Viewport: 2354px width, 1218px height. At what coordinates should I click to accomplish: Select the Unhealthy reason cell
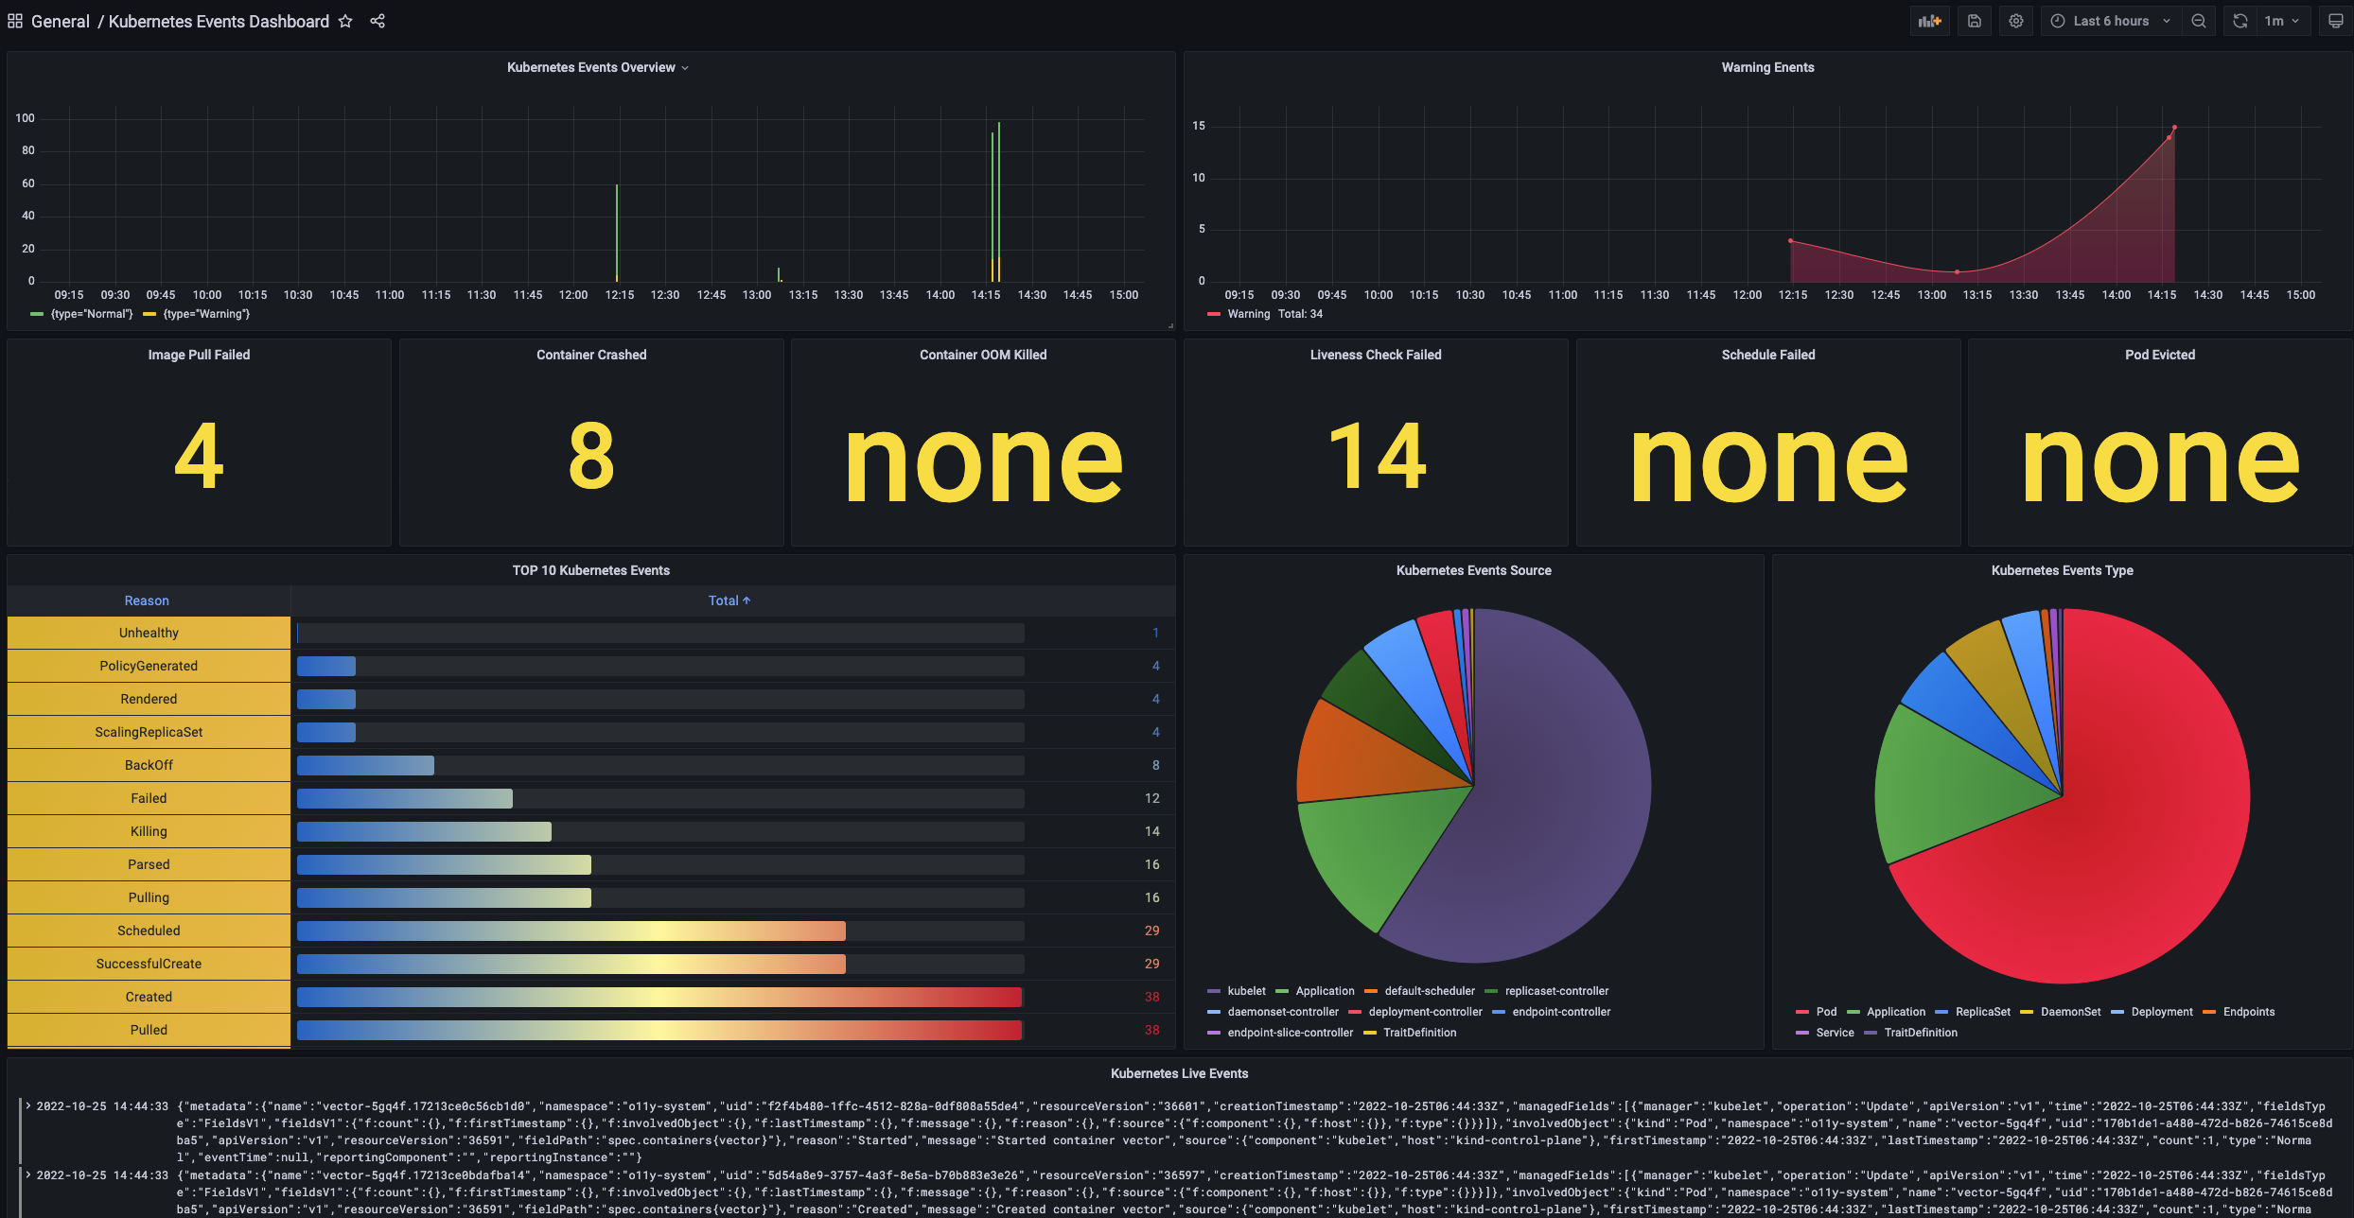[x=149, y=633]
